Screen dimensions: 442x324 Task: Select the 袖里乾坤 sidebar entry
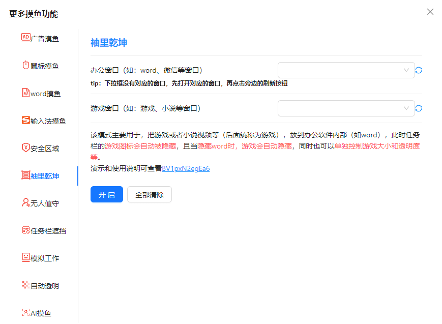click(44, 176)
